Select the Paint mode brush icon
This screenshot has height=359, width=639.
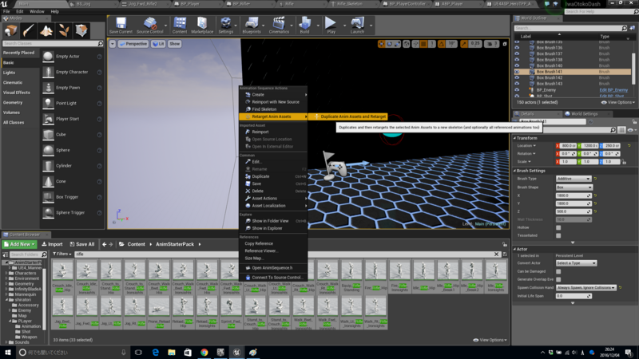click(28, 30)
